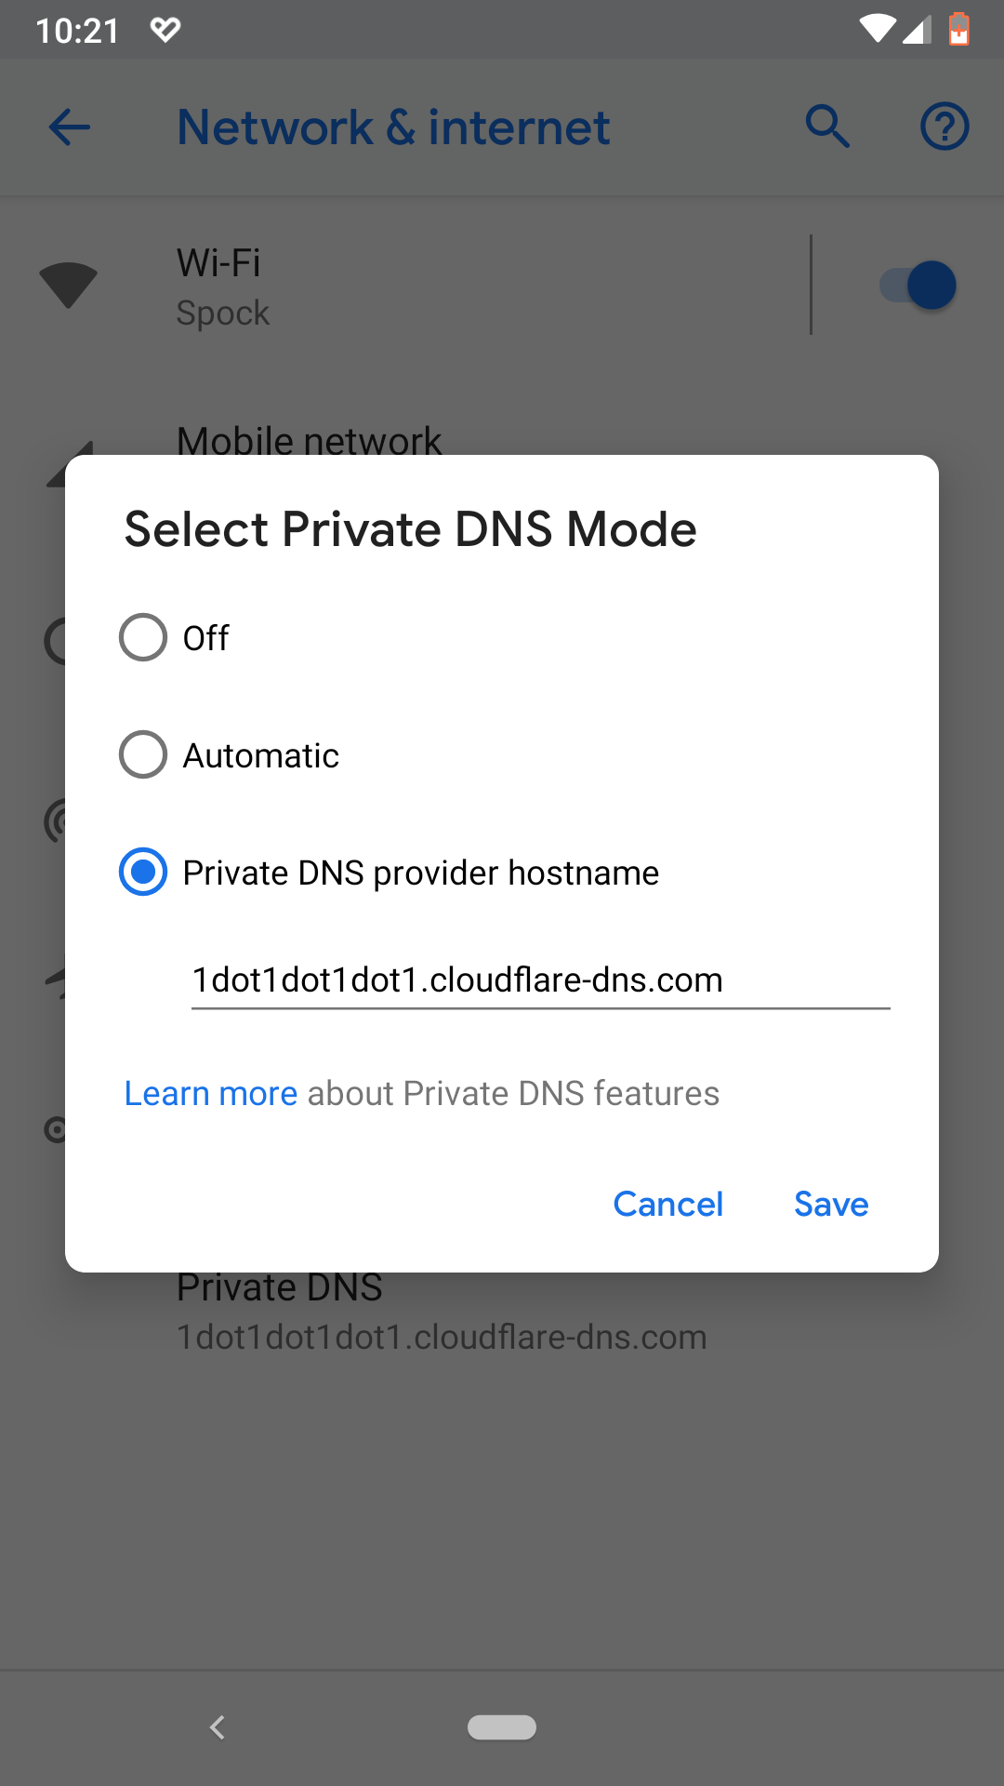Select the Automatic DNS mode option

coord(143,754)
